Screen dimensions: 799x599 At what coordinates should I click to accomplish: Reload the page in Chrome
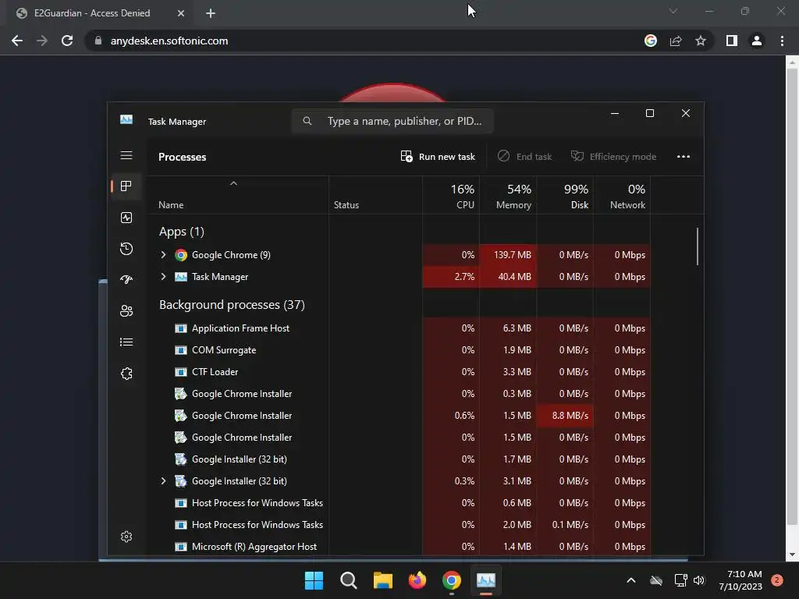(67, 41)
